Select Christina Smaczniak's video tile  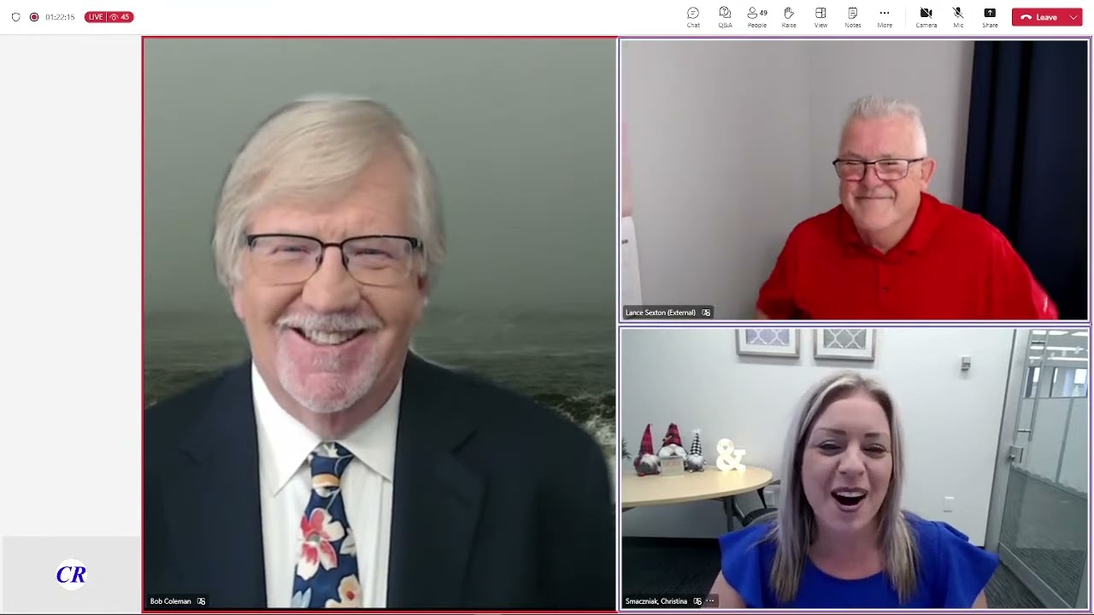pyautogui.click(x=854, y=468)
